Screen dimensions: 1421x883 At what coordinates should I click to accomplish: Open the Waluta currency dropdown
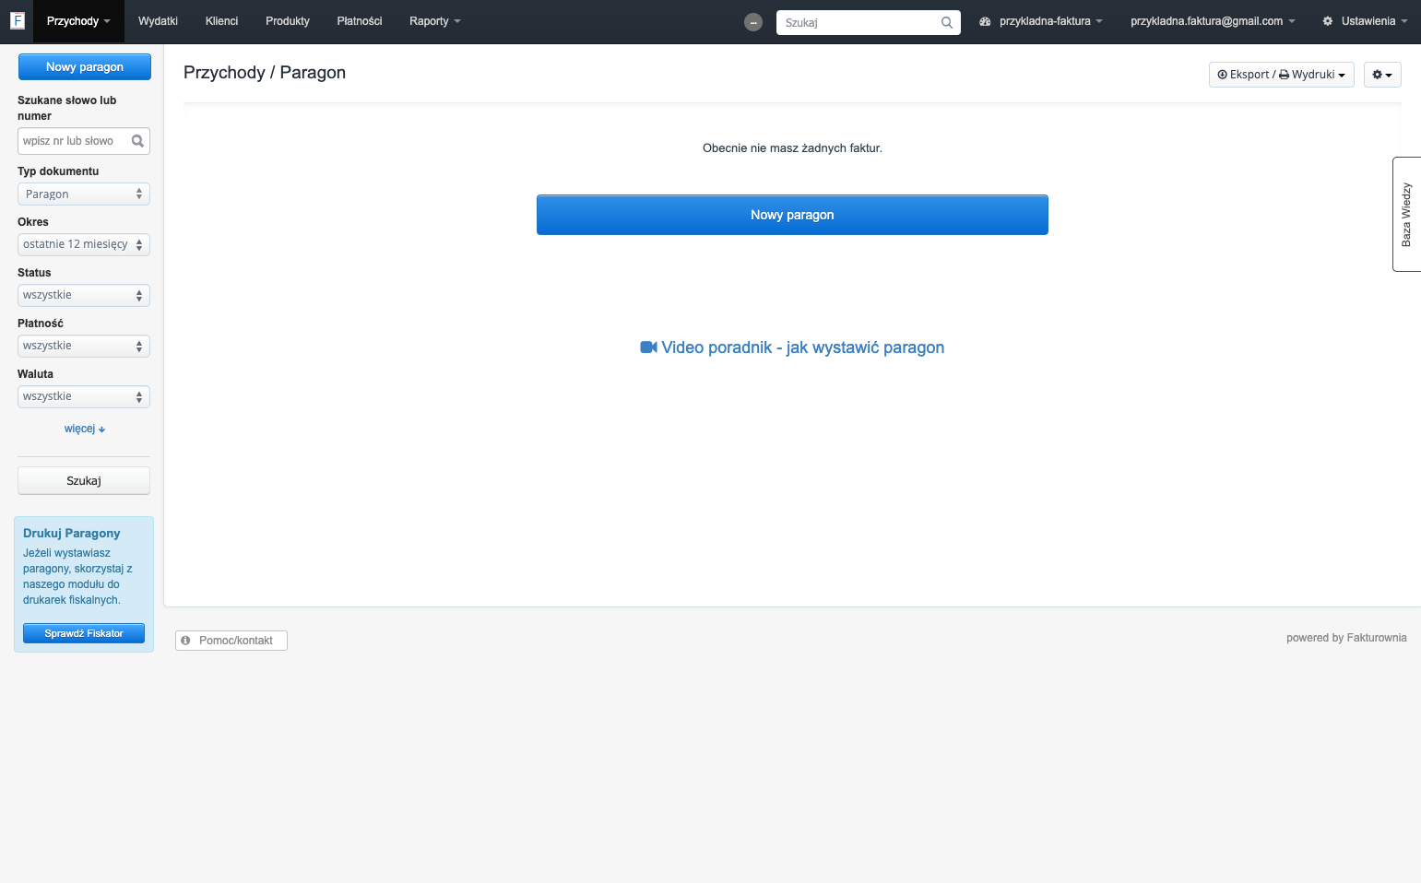pos(84,397)
